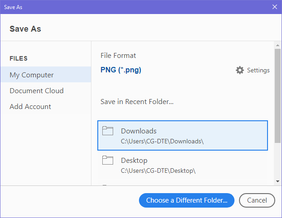Viewport: 282px width, 218px height.
Task: Click the Cancel button
Action: pos(257,200)
